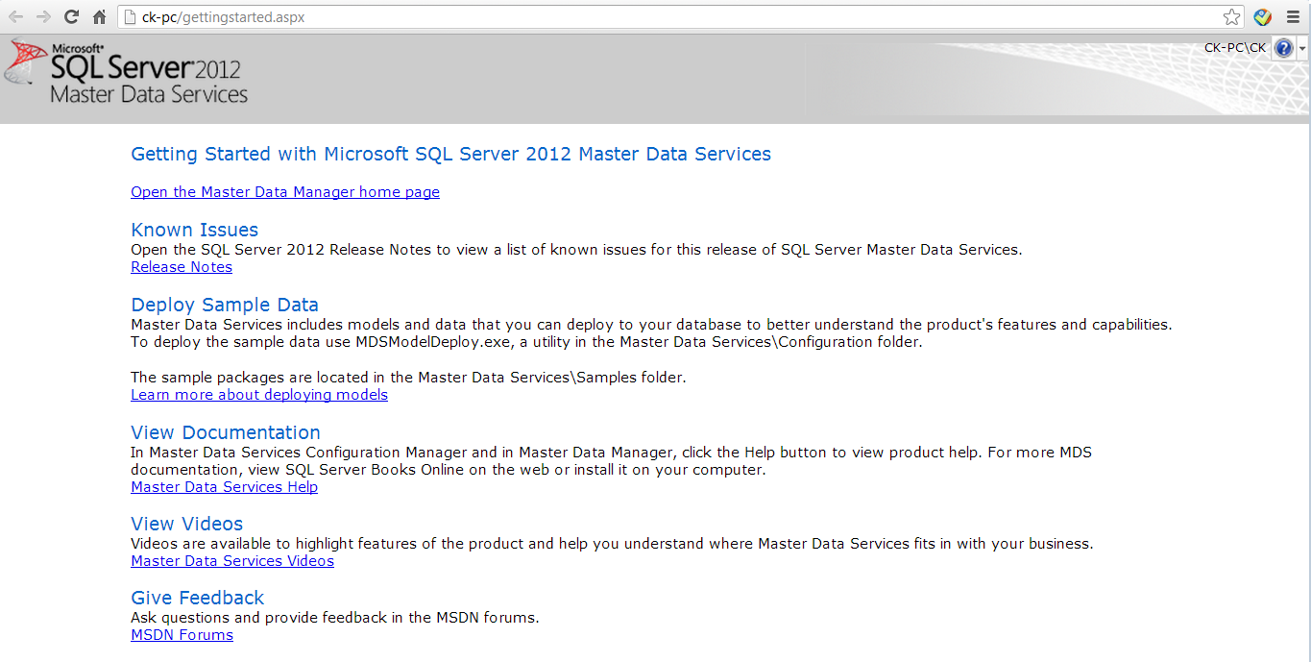The width and height of the screenshot is (1311, 662).
Task: Go forward with the browser forward arrow
Action: 43,17
